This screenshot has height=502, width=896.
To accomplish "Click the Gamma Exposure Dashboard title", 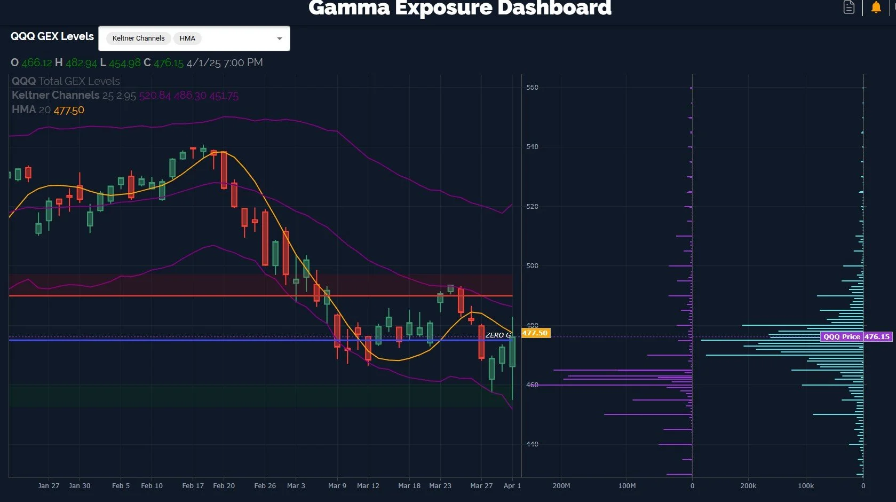I will point(460,8).
